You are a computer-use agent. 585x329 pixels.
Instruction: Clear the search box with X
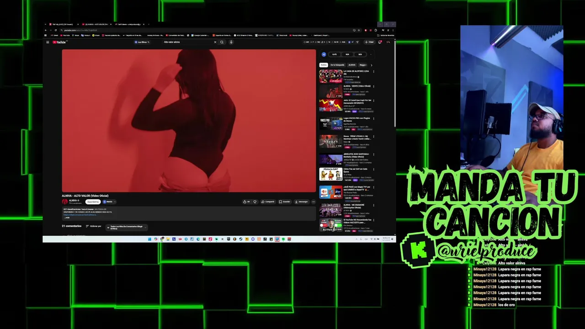click(x=215, y=42)
